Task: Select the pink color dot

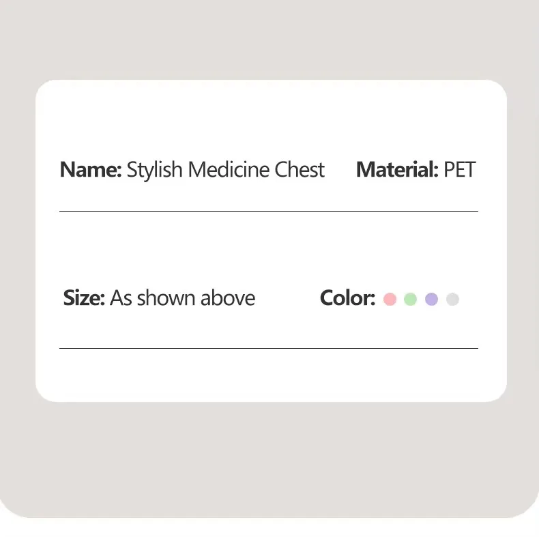Action: point(390,299)
